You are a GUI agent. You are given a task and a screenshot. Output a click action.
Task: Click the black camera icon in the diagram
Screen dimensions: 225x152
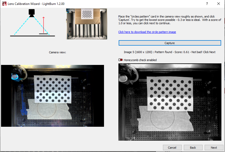[32, 13]
